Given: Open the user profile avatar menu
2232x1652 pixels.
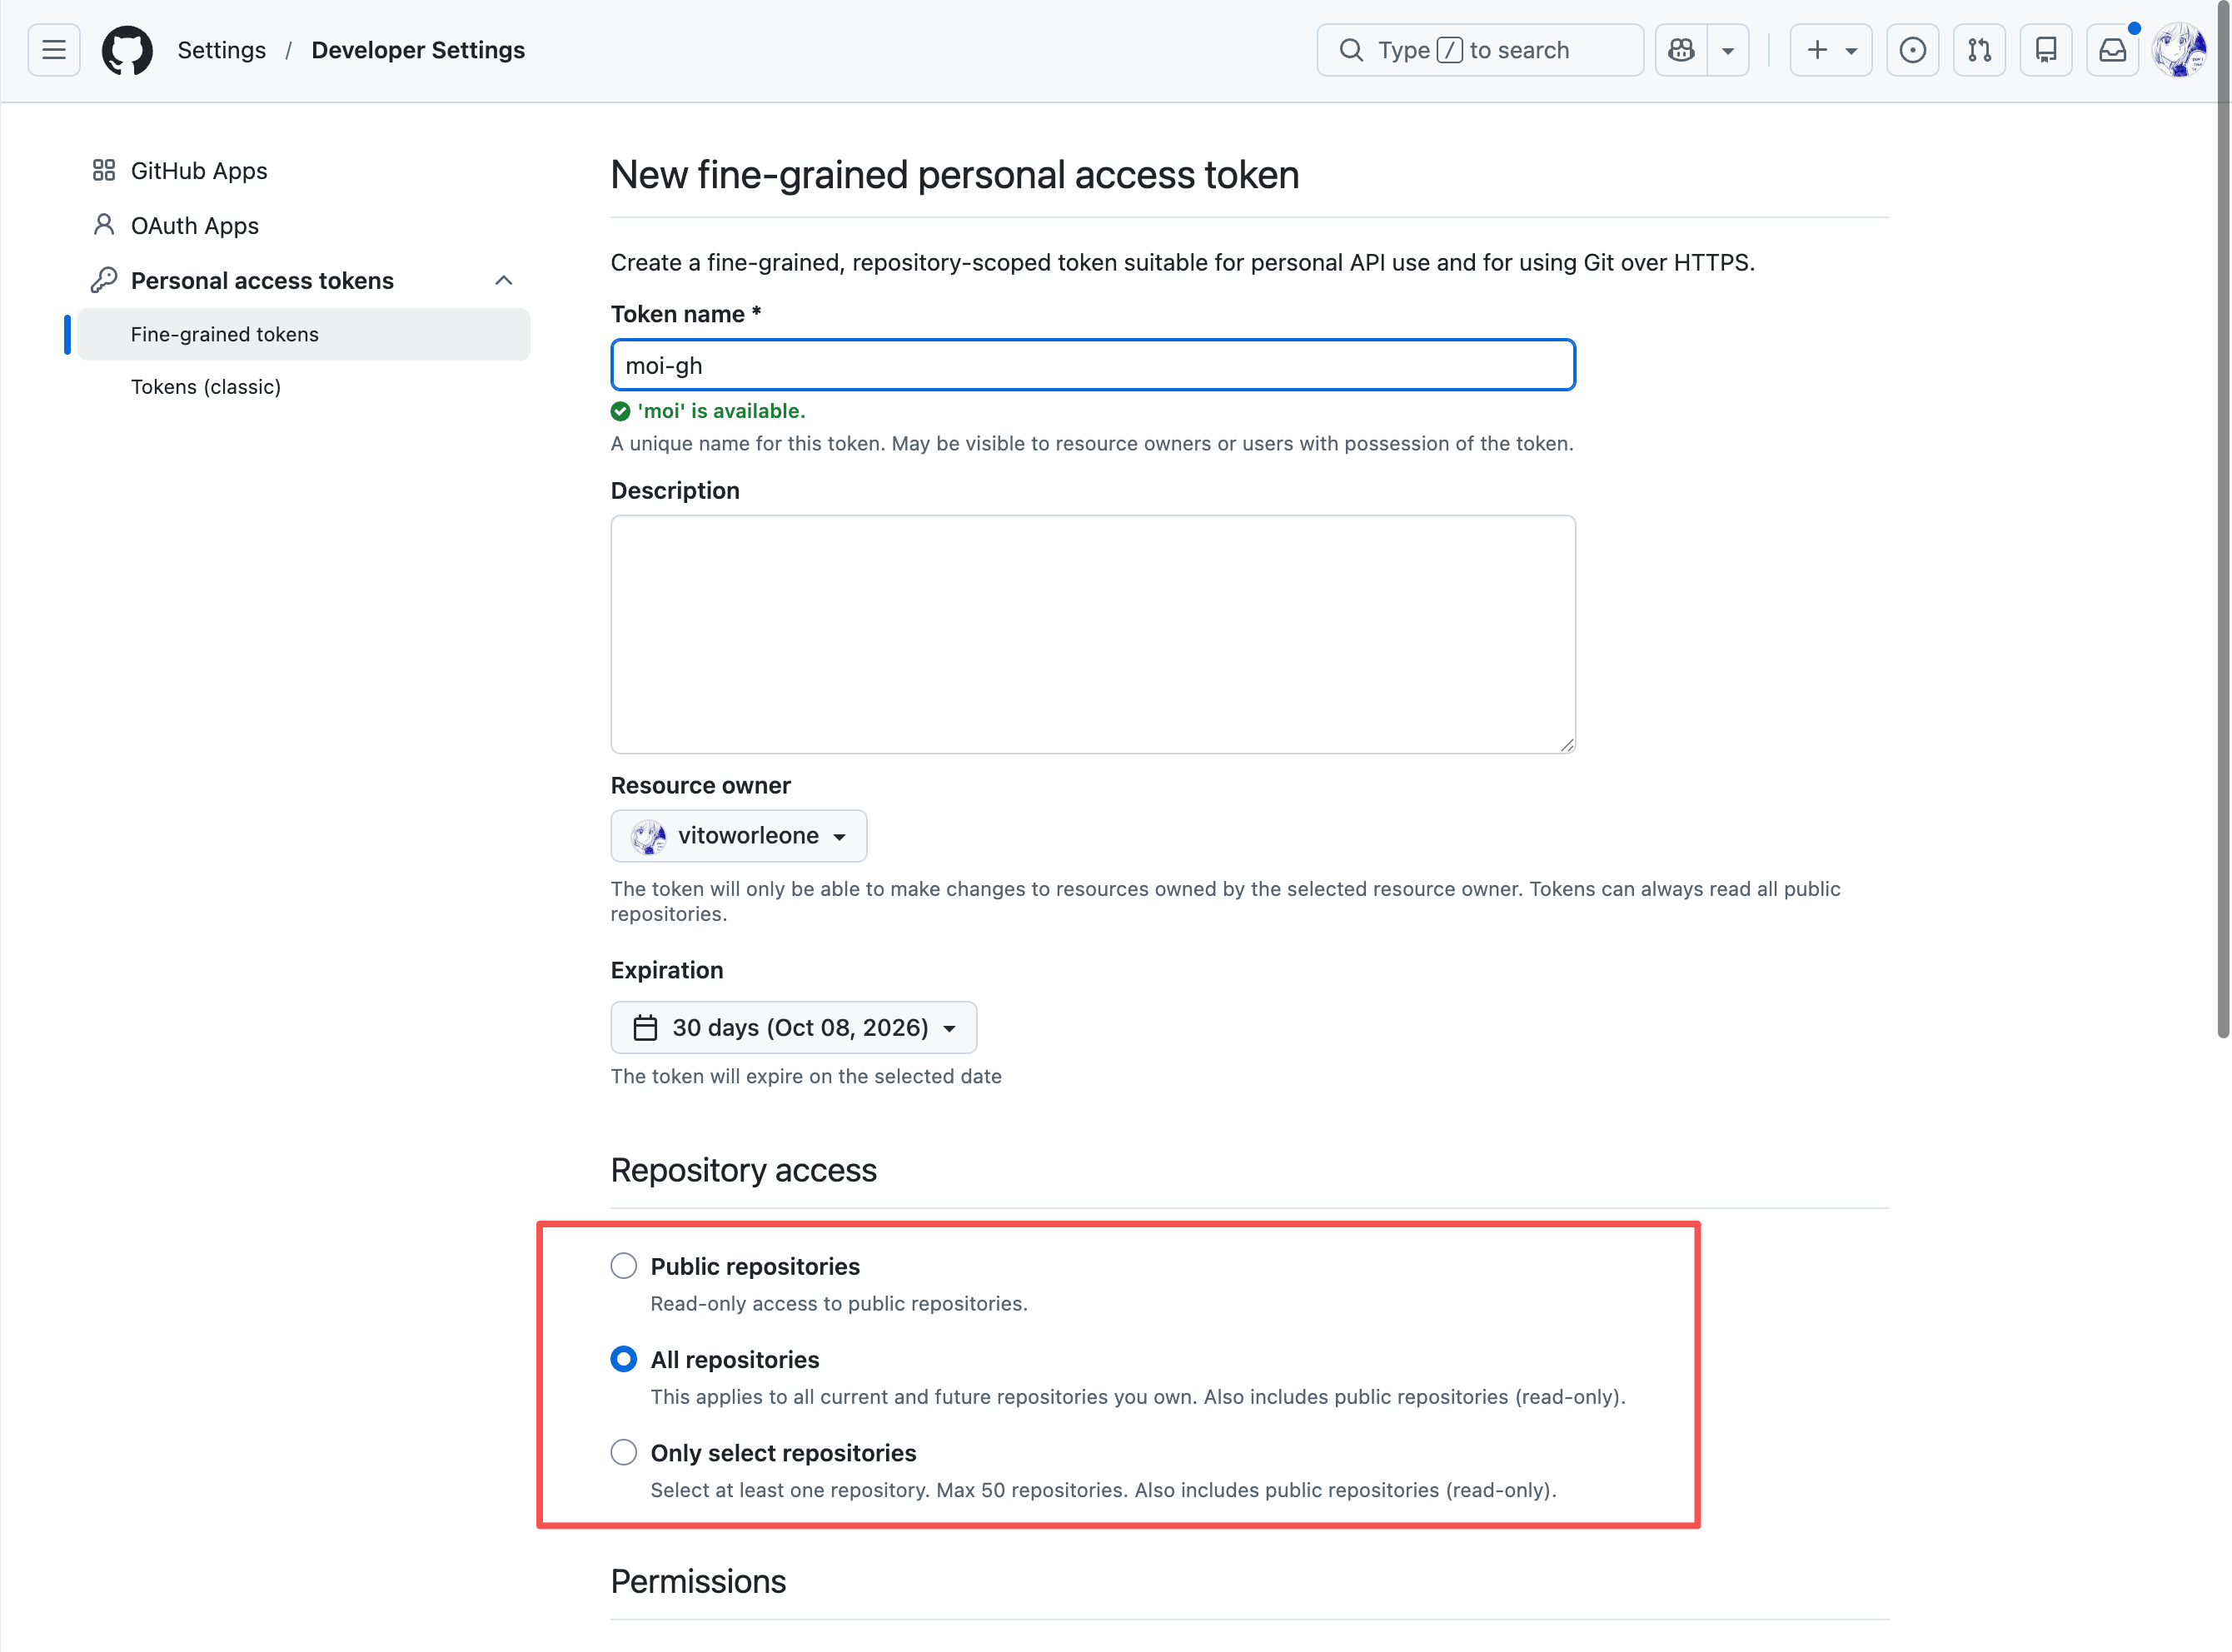Looking at the screenshot, I should pyautogui.click(x=2179, y=50).
